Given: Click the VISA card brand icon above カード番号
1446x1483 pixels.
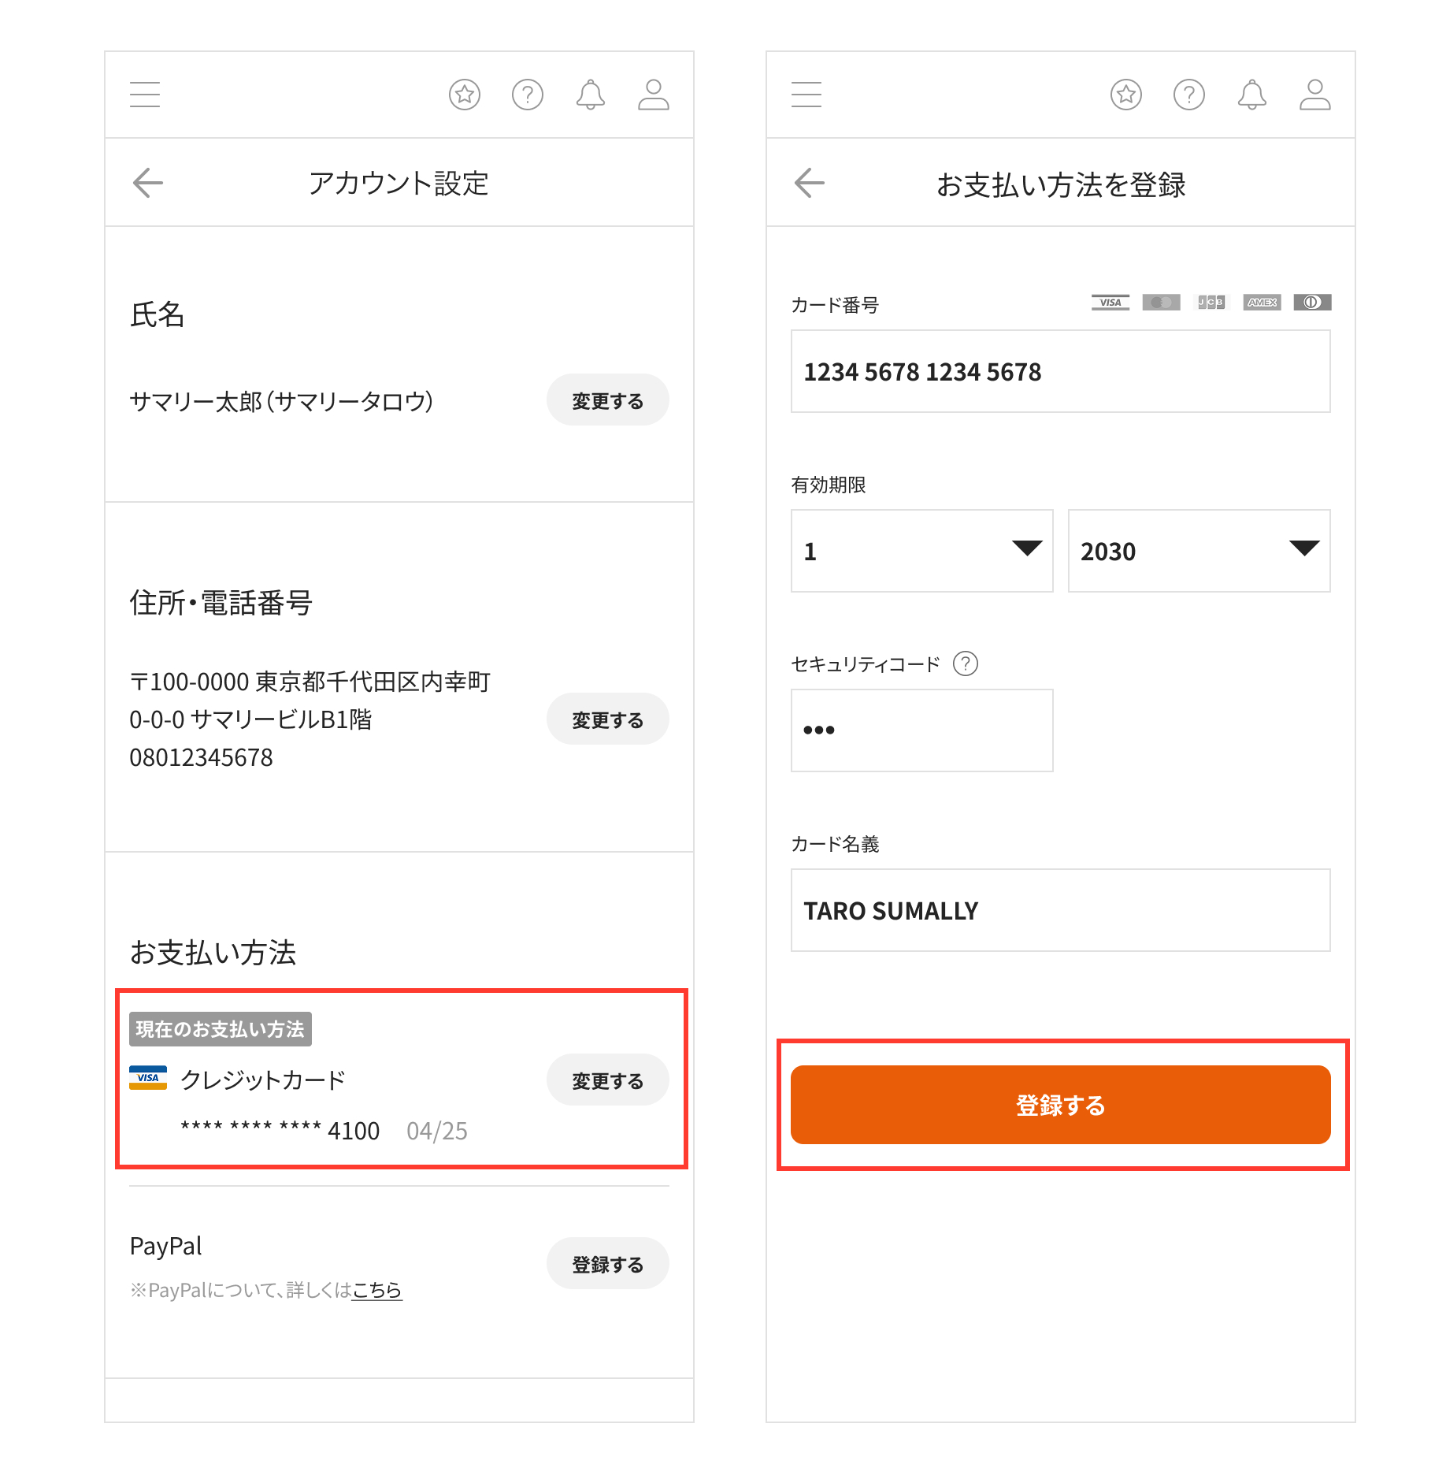Looking at the screenshot, I should point(1110,303).
